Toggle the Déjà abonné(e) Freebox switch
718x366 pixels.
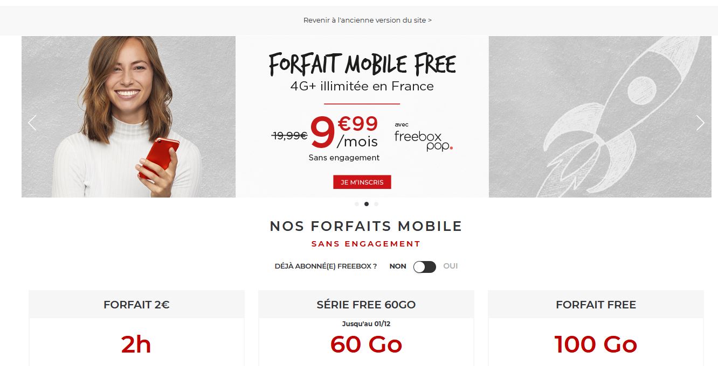click(x=425, y=266)
